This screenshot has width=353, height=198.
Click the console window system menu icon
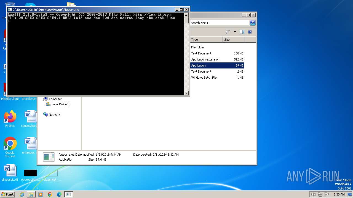point(10,10)
